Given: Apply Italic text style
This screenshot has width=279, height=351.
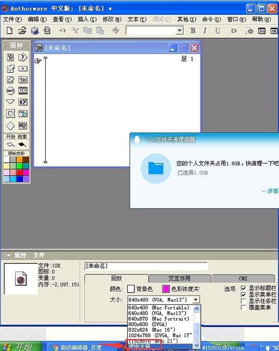Looking at the screenshot, I should tap(205, 31).
